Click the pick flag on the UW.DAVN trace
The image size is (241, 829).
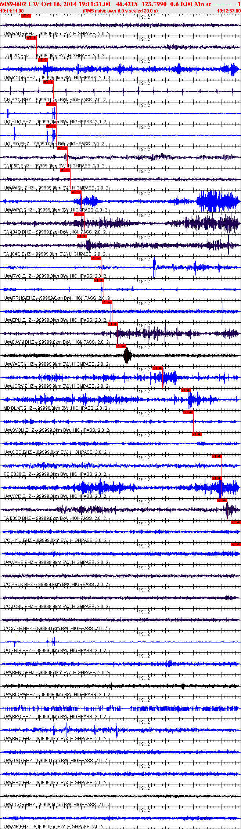pos(112,324)
